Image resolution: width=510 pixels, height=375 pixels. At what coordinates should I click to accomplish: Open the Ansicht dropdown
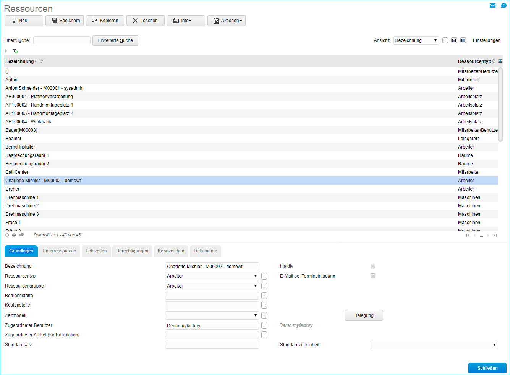pyautogui.click(x=416, y=40)
